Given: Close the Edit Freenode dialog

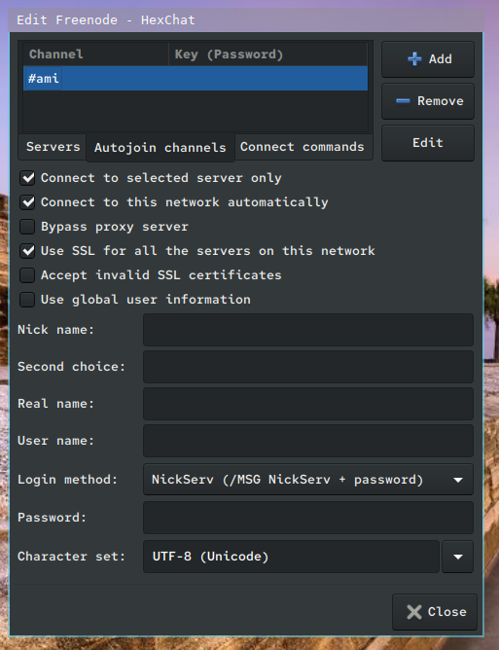Looking at the screenshot, I should 435,612.
